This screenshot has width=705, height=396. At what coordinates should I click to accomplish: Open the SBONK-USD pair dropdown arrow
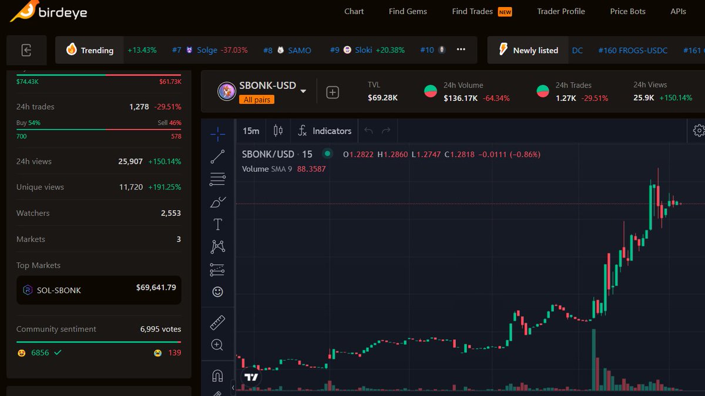pos(303,91)
